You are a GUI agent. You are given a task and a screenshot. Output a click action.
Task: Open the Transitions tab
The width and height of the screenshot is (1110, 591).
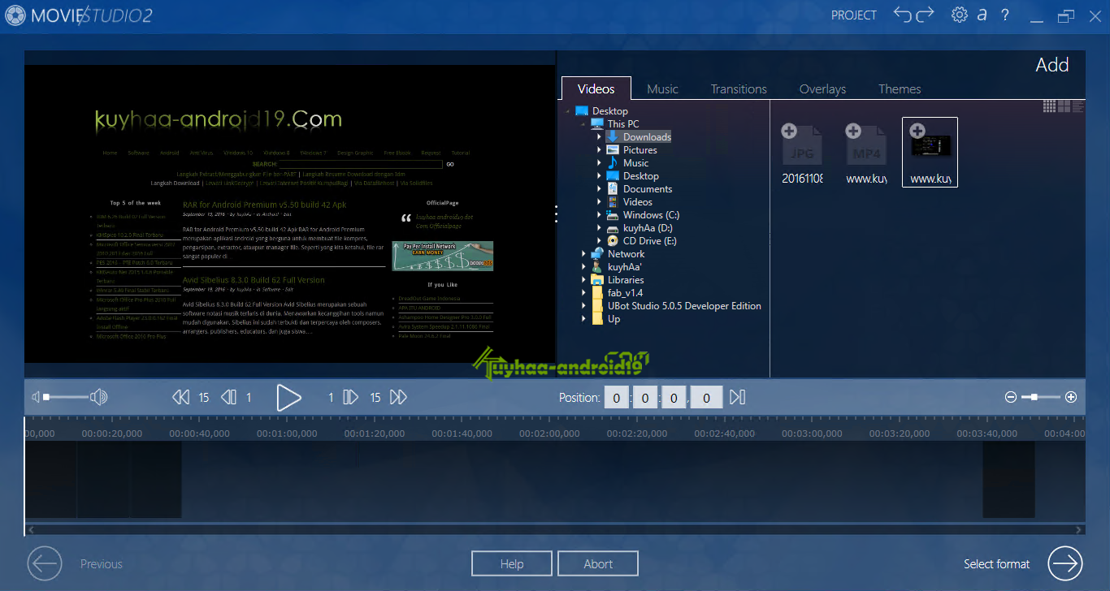point(739,89)
